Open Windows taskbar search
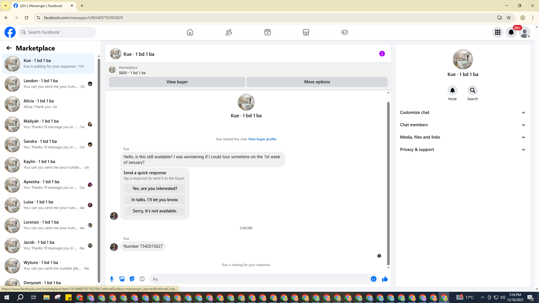This screenshot has width=539, height=303. 20,297
